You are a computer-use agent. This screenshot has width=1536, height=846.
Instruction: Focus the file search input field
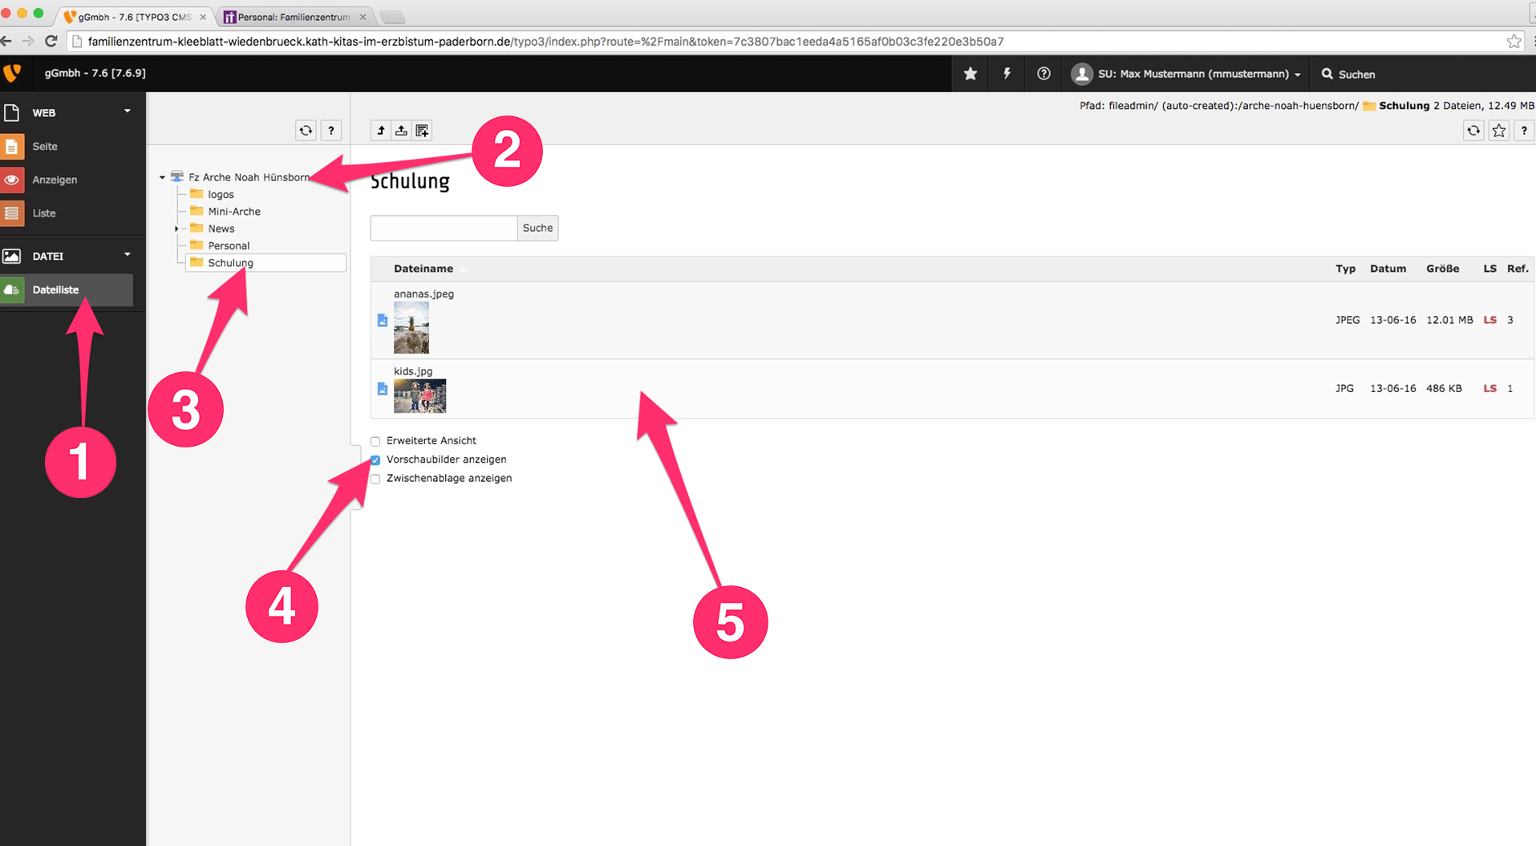pyautogui.click(x=444, y=228)
